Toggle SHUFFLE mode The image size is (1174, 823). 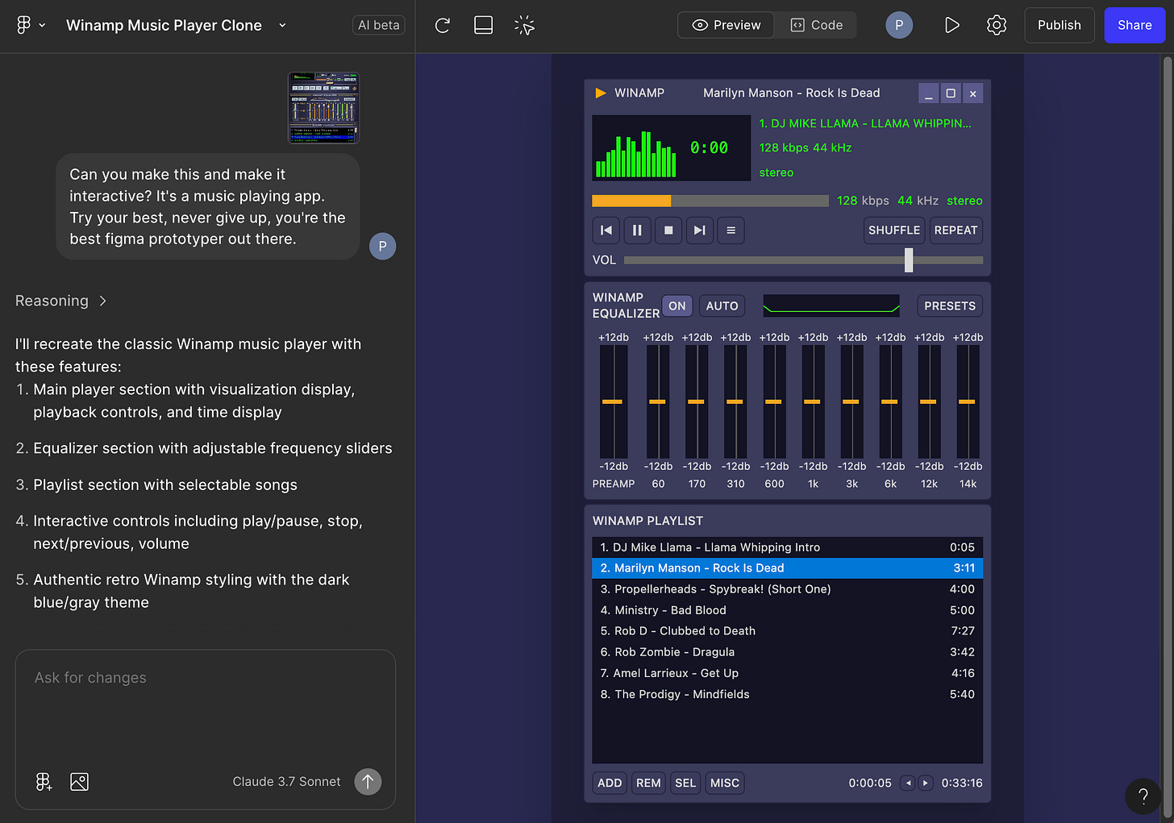tap(894, 231)
